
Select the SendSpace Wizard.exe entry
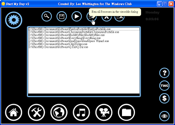pyautogui.click(x=84, y=41)
